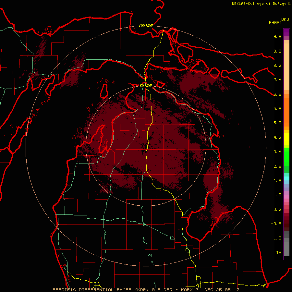Click the -0.5 value on color scale
This screenshot has height=292, width=292.
276,224
